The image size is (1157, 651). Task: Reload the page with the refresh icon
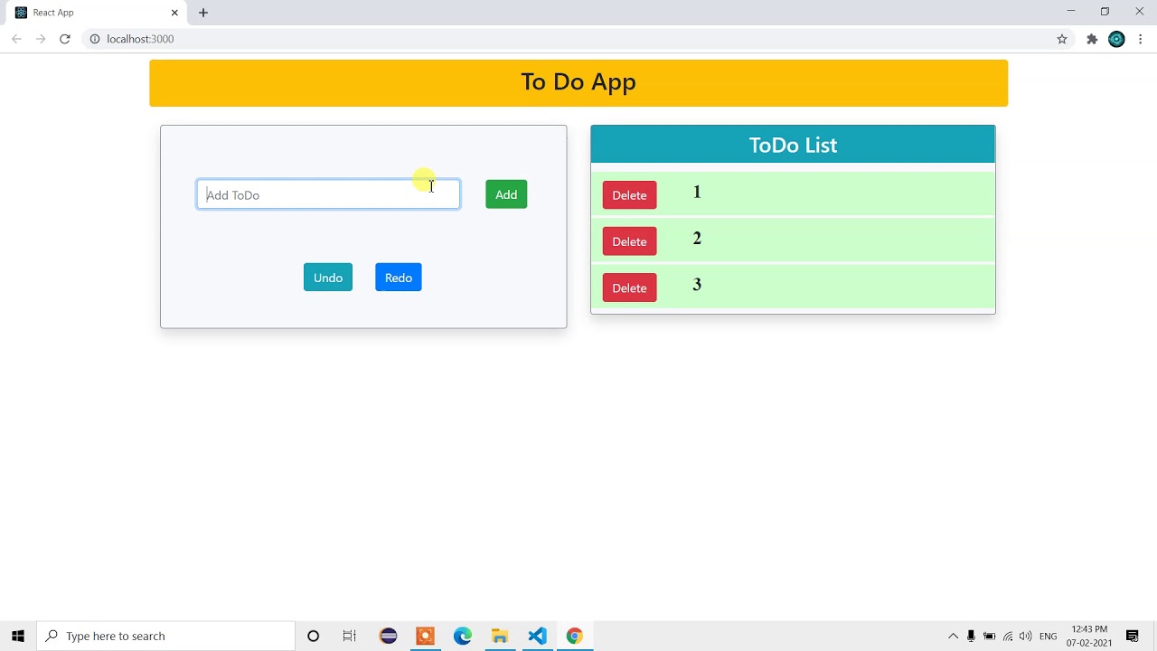point(65,39)
